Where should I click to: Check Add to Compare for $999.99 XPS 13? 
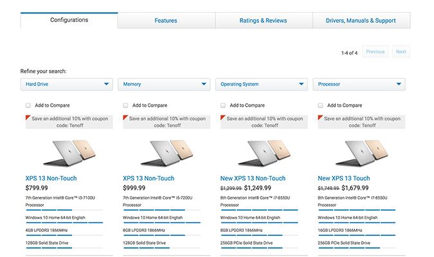(125, 105)
